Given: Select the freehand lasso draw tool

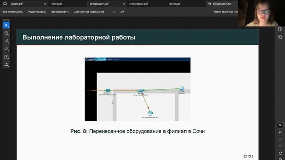Looking at the screenshot, I should [6, 49].
